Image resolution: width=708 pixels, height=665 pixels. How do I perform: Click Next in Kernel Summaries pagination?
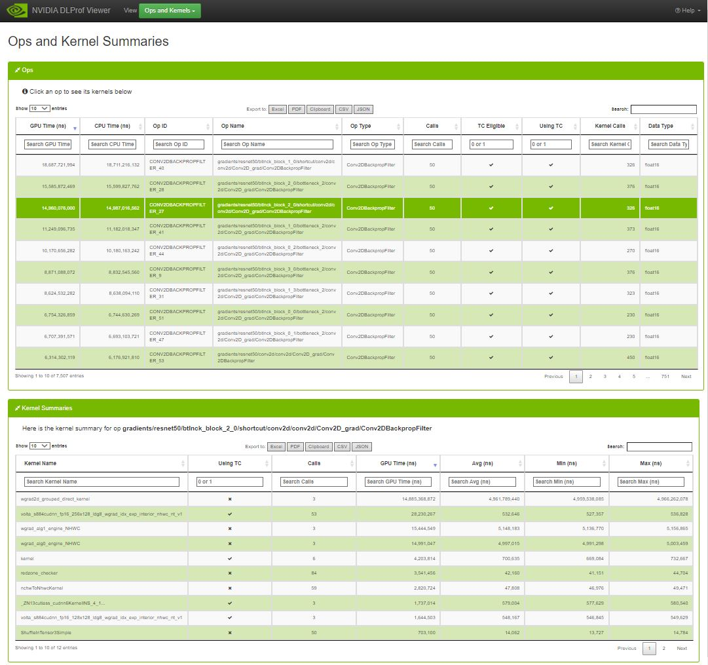click(x=682, y=649)
